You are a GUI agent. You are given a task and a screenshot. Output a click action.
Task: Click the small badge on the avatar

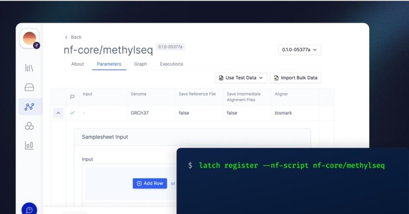(36, 46)
